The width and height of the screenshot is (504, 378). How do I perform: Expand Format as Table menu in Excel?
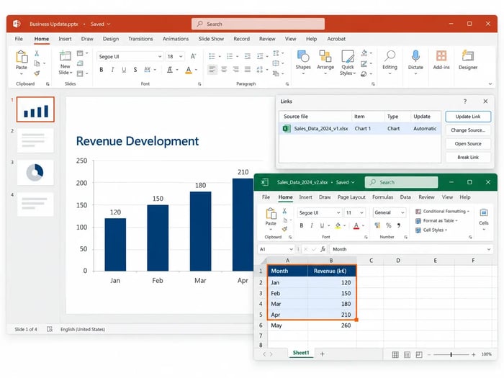point(436,220)
